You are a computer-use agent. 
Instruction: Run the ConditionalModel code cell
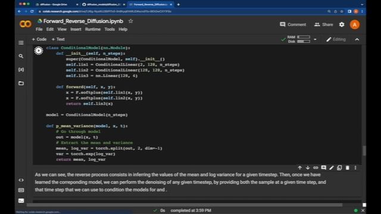39,51
